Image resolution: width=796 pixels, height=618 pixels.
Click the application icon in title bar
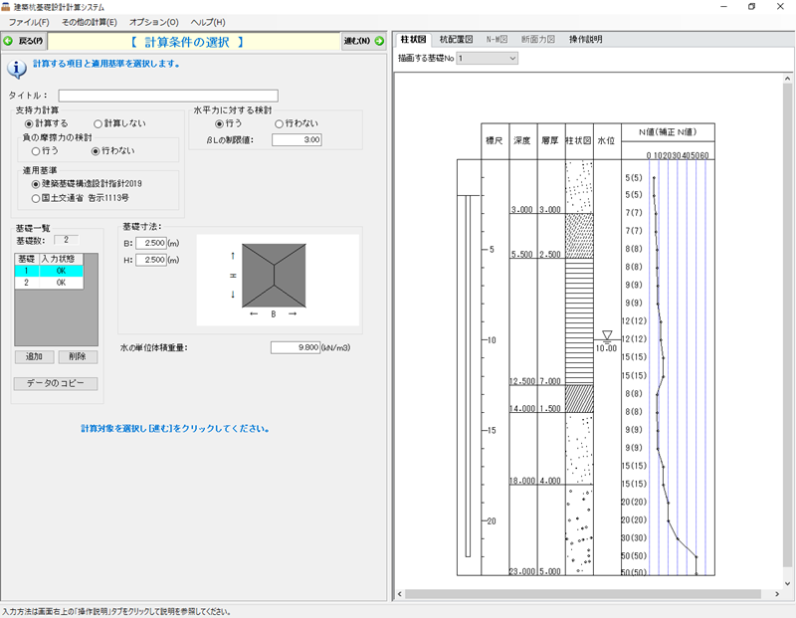[x=6, y=7]
